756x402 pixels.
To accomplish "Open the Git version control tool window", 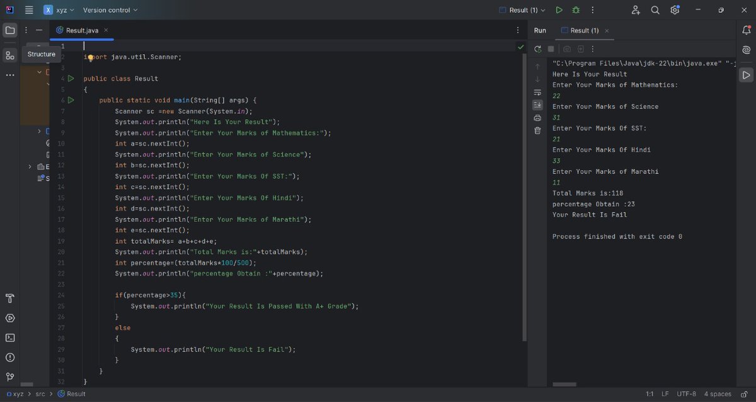I will coord(10,377).
